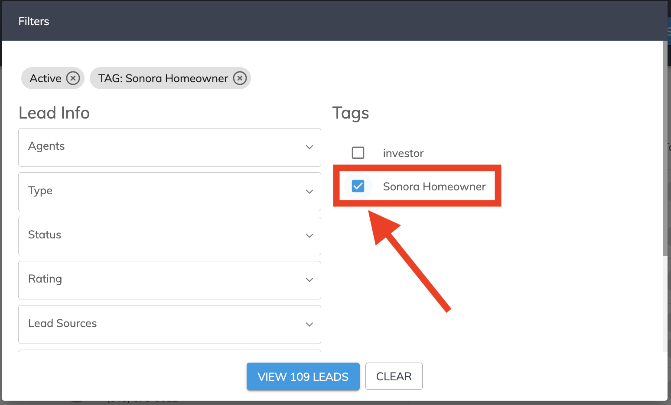
Task: Click the filters panel scrollbar
Action: [x=665, y=148]
